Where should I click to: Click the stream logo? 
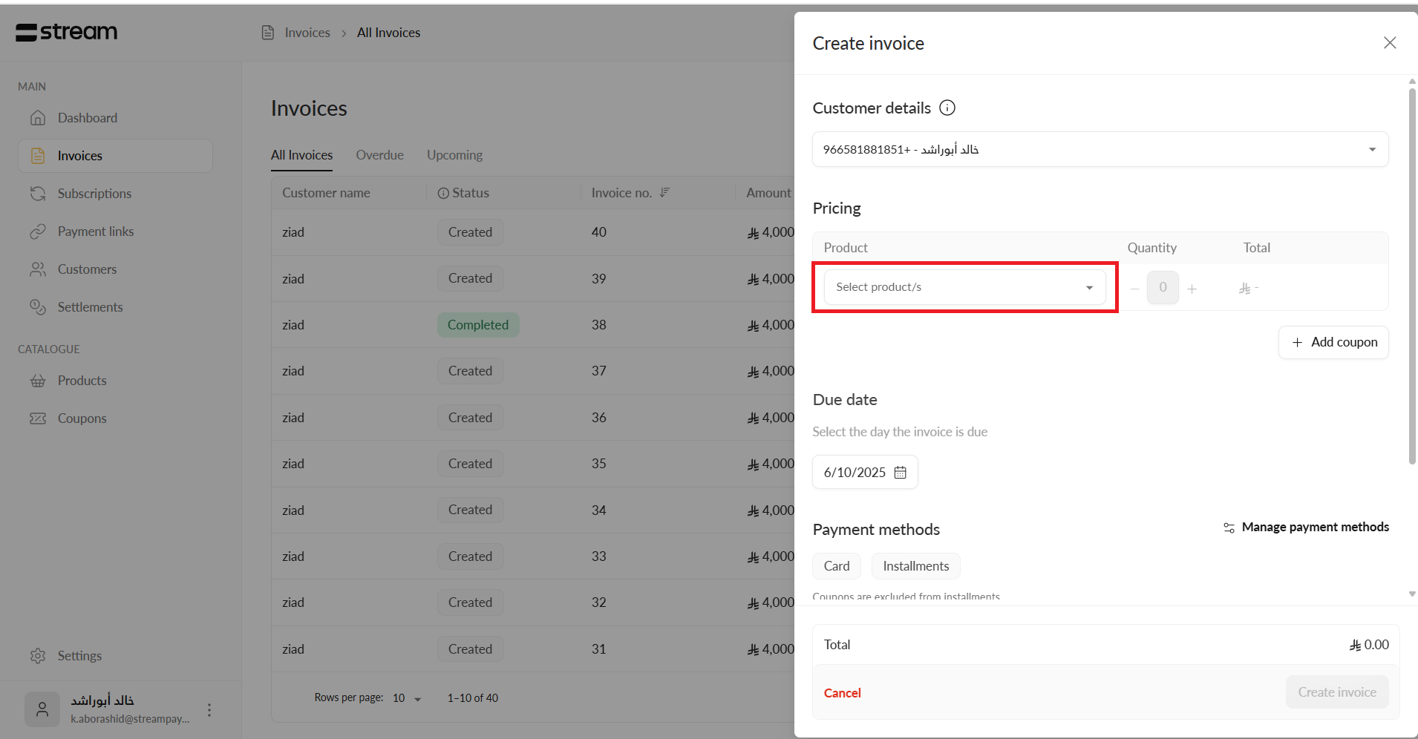coord(67,32)
